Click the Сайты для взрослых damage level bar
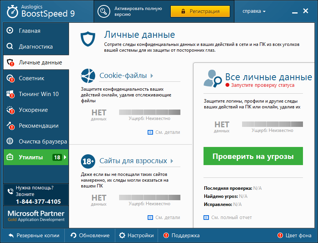This screenshot has width=318, height=243. tap(150, 197)
